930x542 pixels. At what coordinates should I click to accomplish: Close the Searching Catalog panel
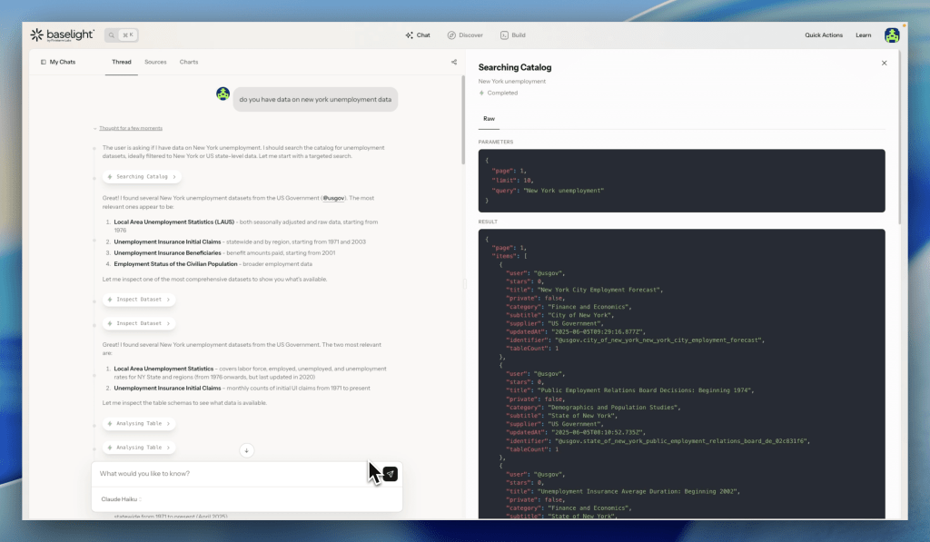pos(884,64)
